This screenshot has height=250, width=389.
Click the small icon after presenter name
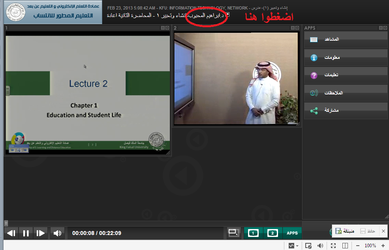227,15
